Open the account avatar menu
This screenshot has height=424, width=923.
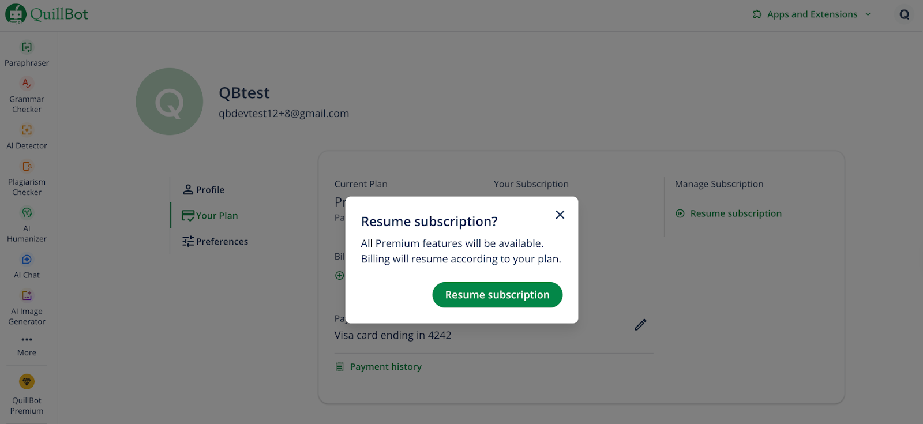coord(904,14)
